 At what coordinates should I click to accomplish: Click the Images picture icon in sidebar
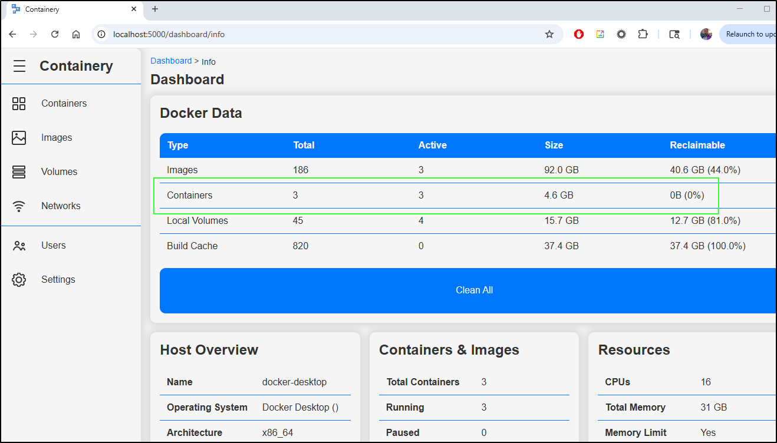click(x=19, y=138)
